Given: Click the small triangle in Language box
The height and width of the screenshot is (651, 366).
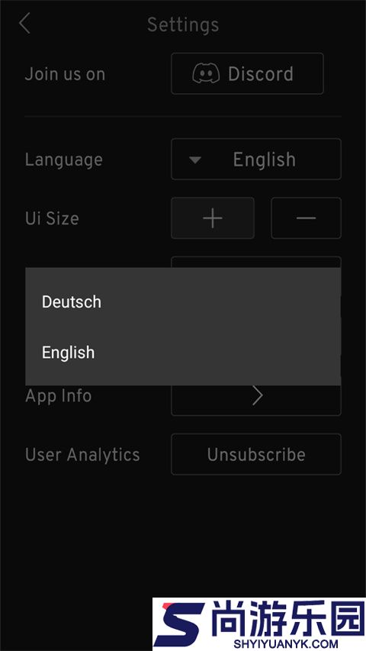Looking at the screenshot, I should [195, 160].
